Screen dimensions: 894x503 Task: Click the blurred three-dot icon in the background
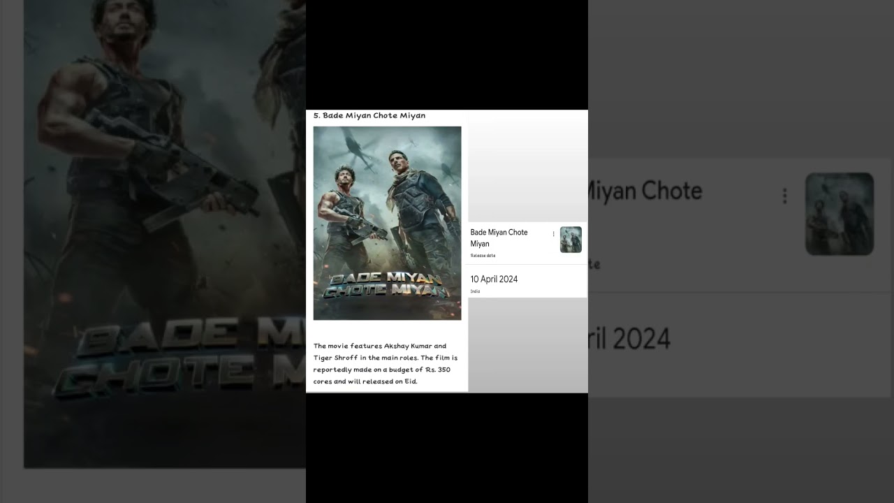coord(785,196)
